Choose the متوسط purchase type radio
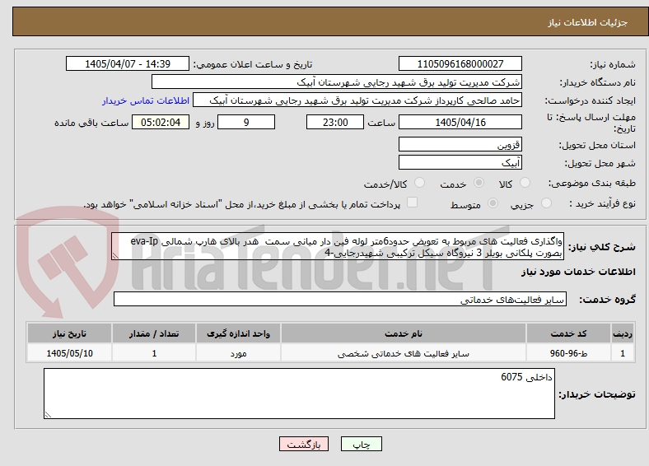 point(493,203)
